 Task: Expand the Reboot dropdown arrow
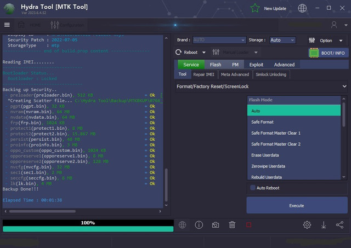(x=203, y=53)
